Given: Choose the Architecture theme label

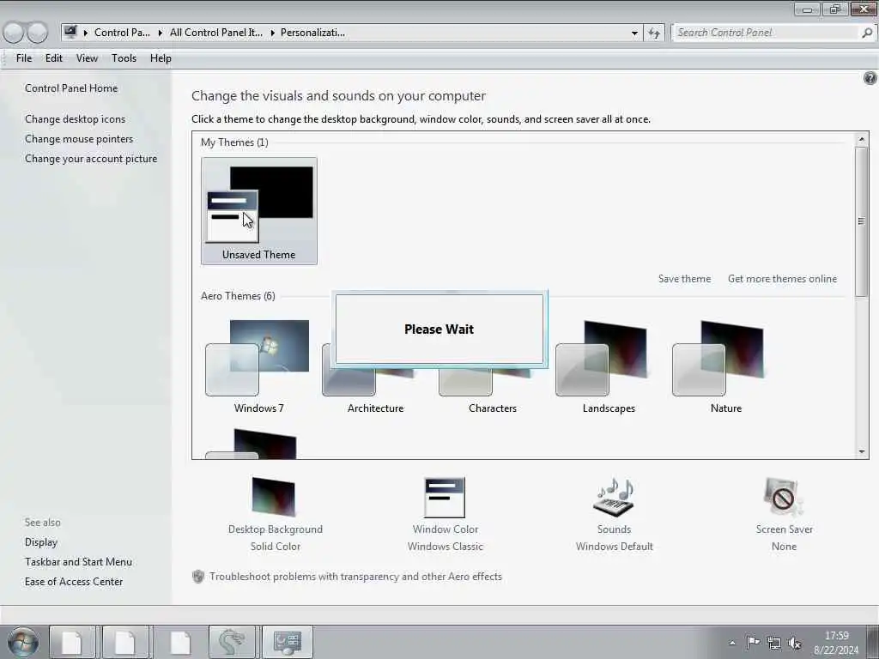Looking at the screenshot, I should coord(376,408).
